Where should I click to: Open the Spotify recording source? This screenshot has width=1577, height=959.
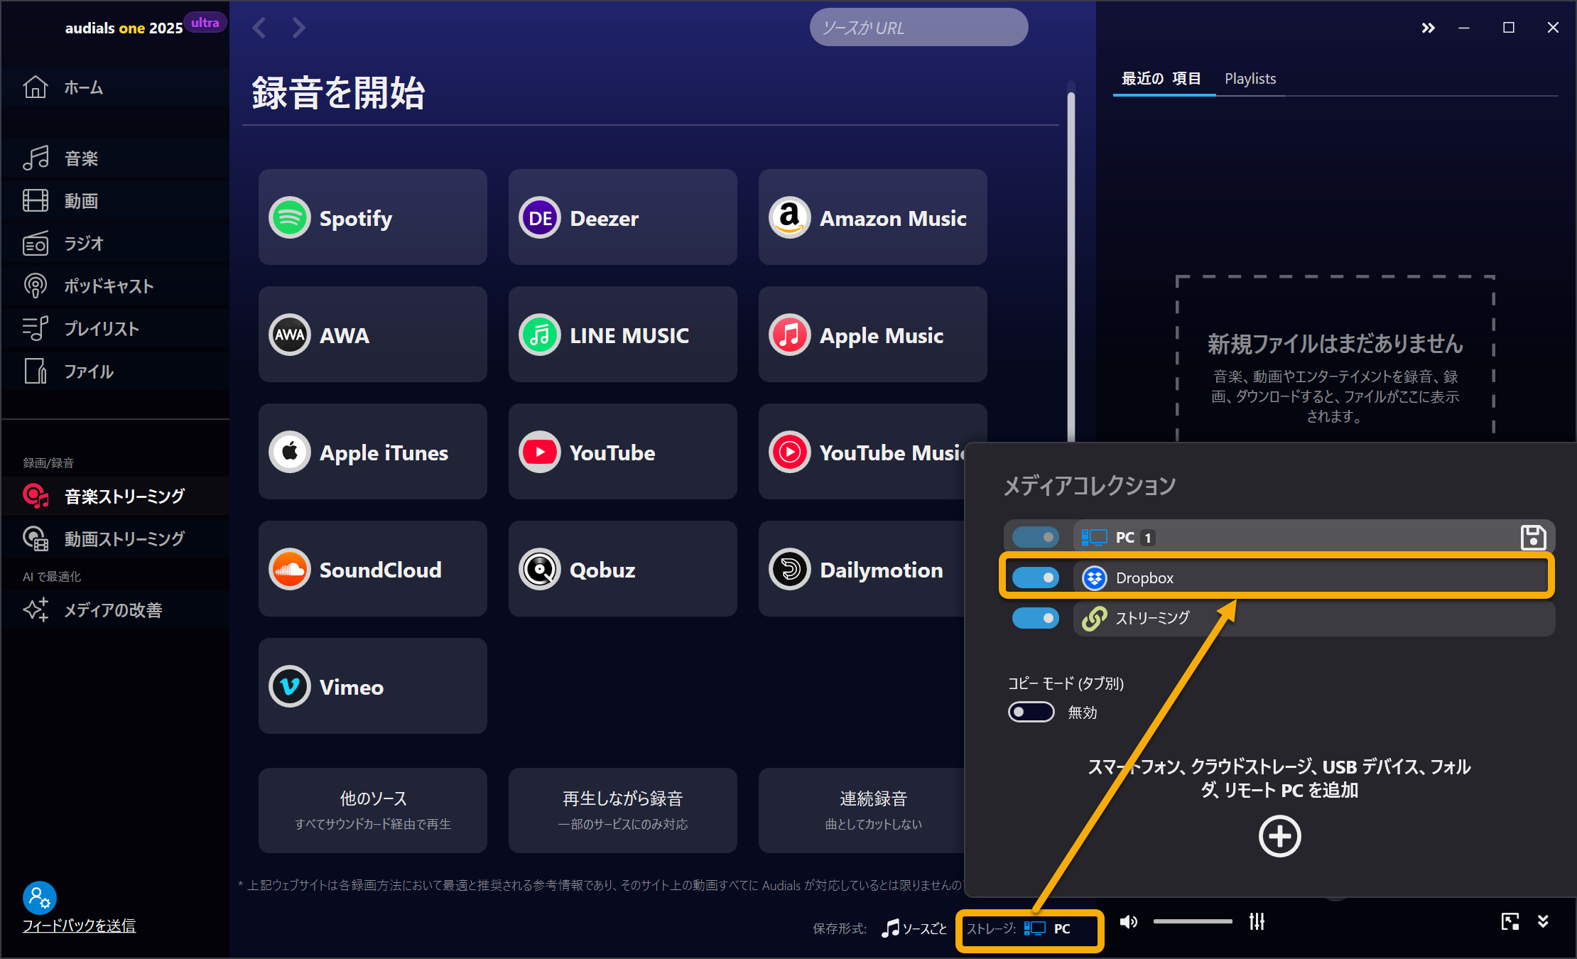coord(372,217)
